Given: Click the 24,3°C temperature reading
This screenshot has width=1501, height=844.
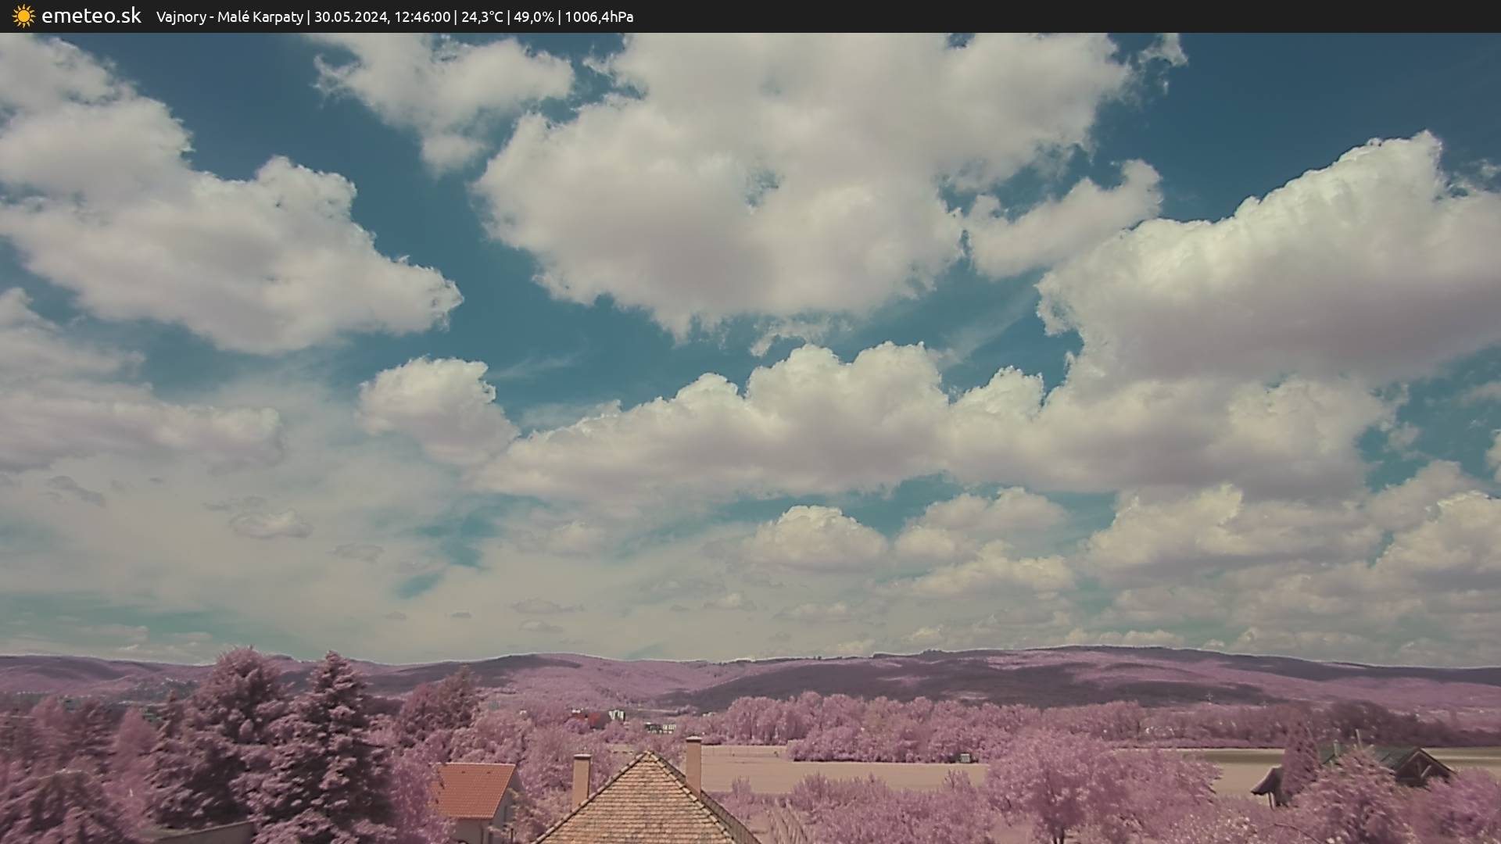Looking at the screenshot, I should [482, 16].
